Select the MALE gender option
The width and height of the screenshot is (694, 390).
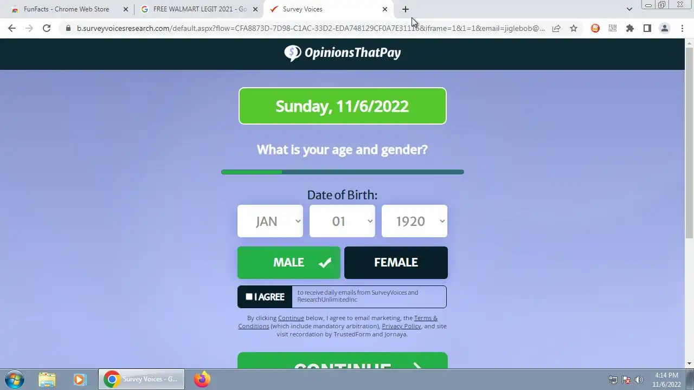click(289, 263)
